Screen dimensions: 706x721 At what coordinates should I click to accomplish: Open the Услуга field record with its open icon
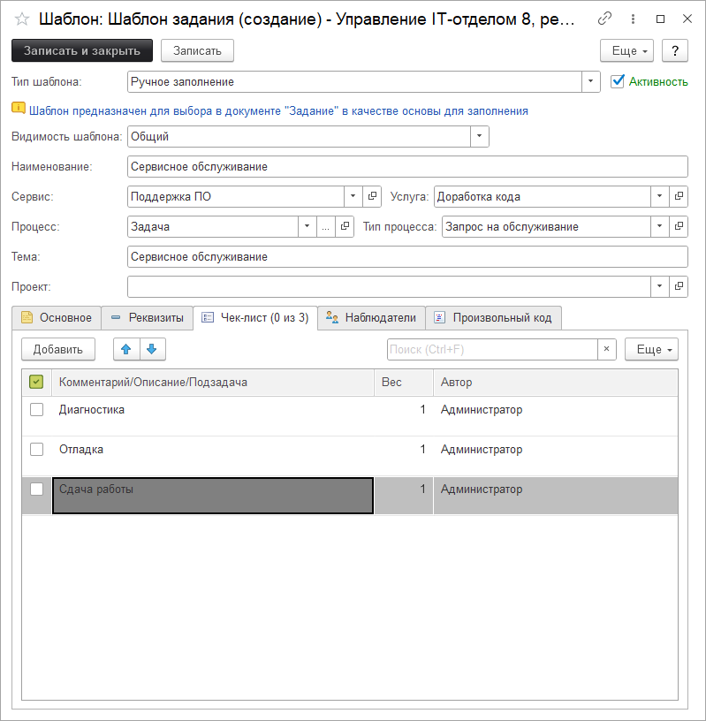tap(679, 196)
